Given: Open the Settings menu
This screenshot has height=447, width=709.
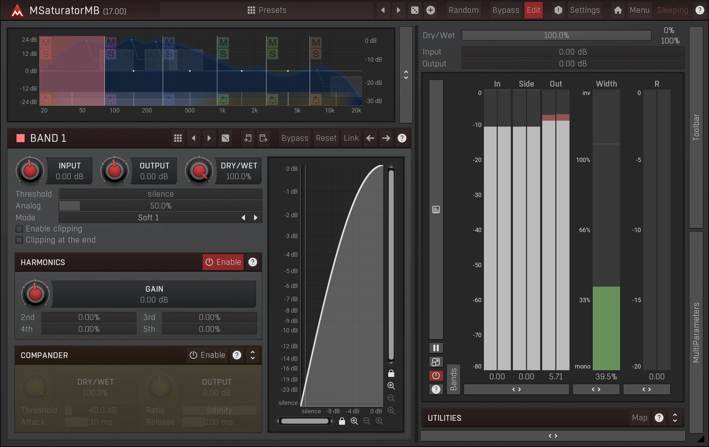Looking at the screenshot, I should (585, 10).
